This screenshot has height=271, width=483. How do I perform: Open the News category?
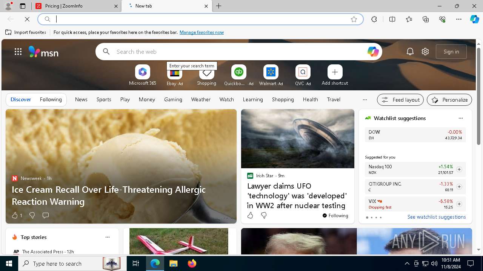coord(81,99)
